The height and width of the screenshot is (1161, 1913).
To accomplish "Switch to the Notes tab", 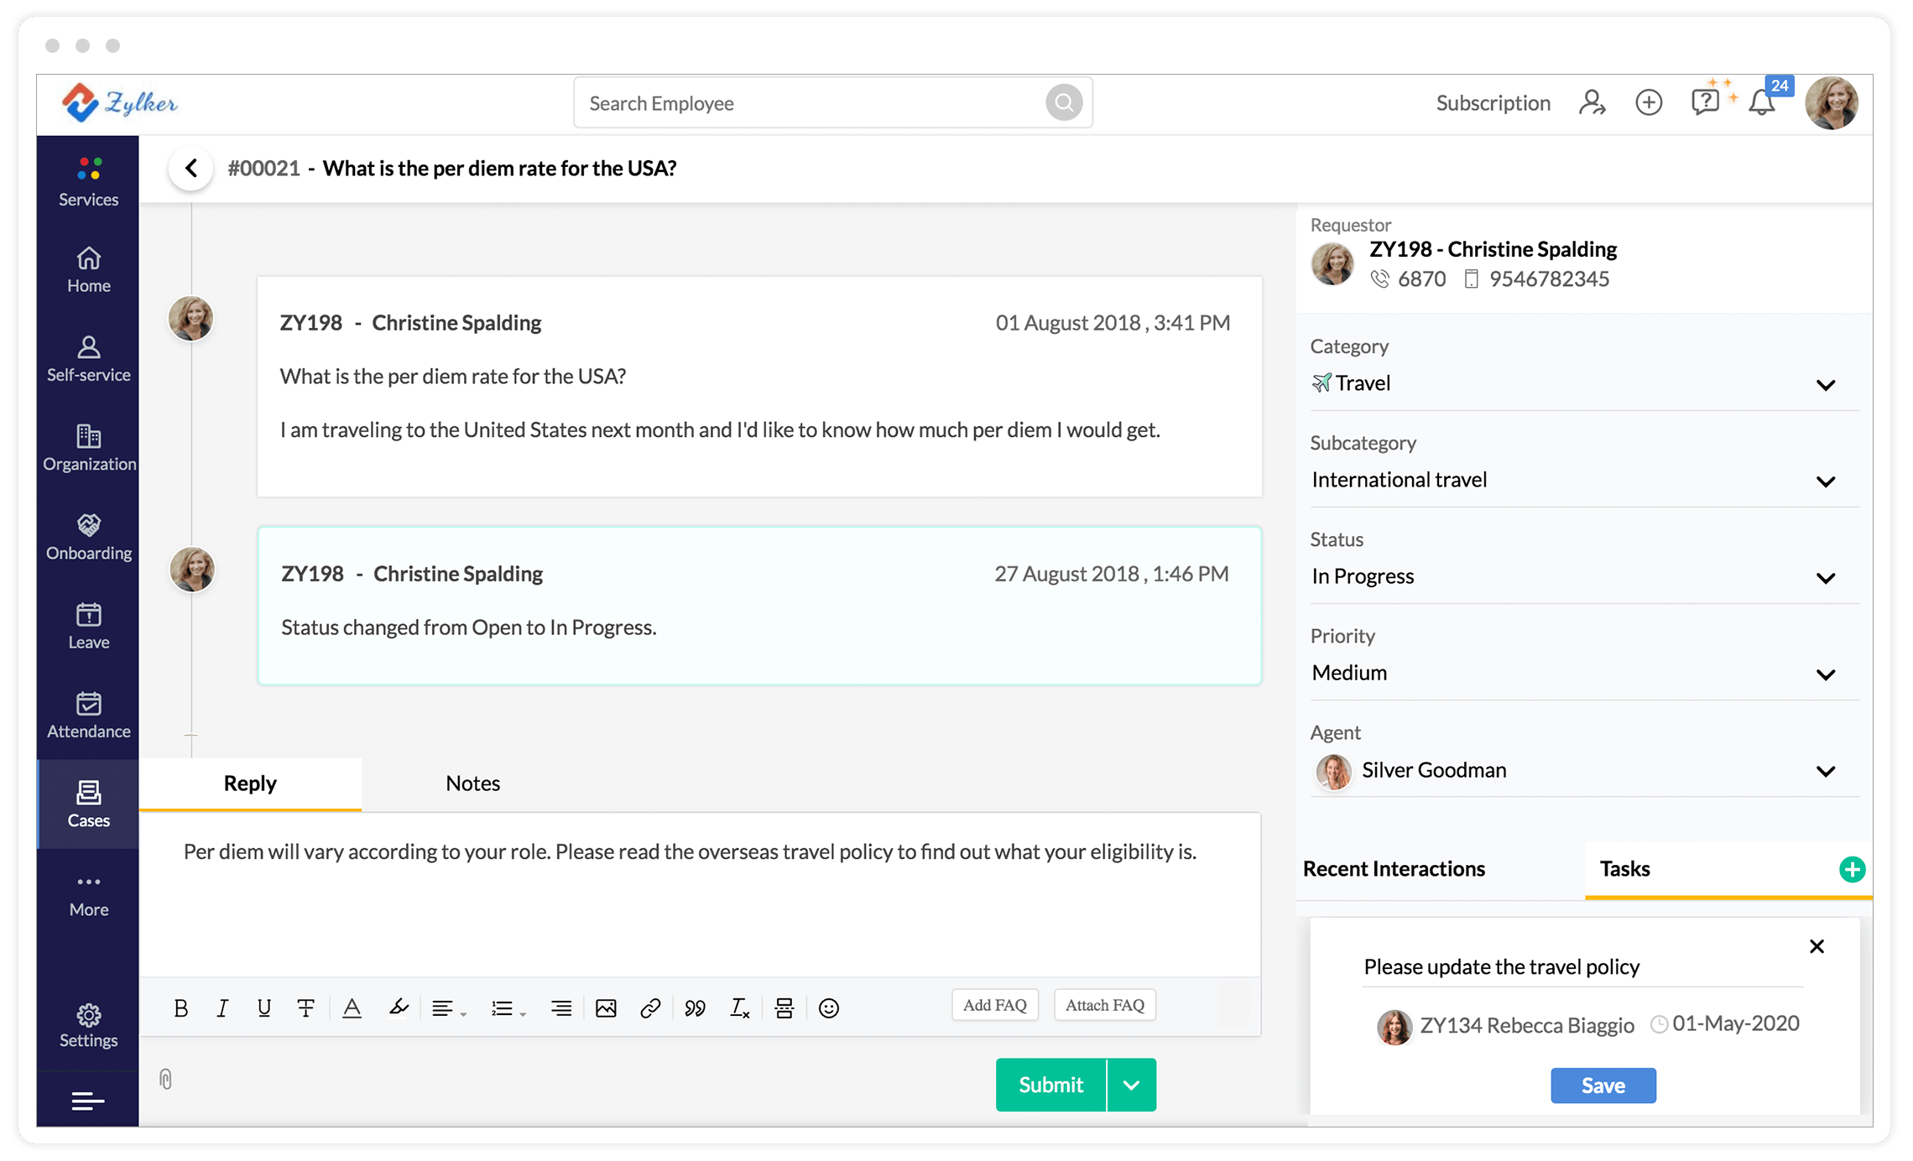I will pyautogui.click(x=473, y=784).
